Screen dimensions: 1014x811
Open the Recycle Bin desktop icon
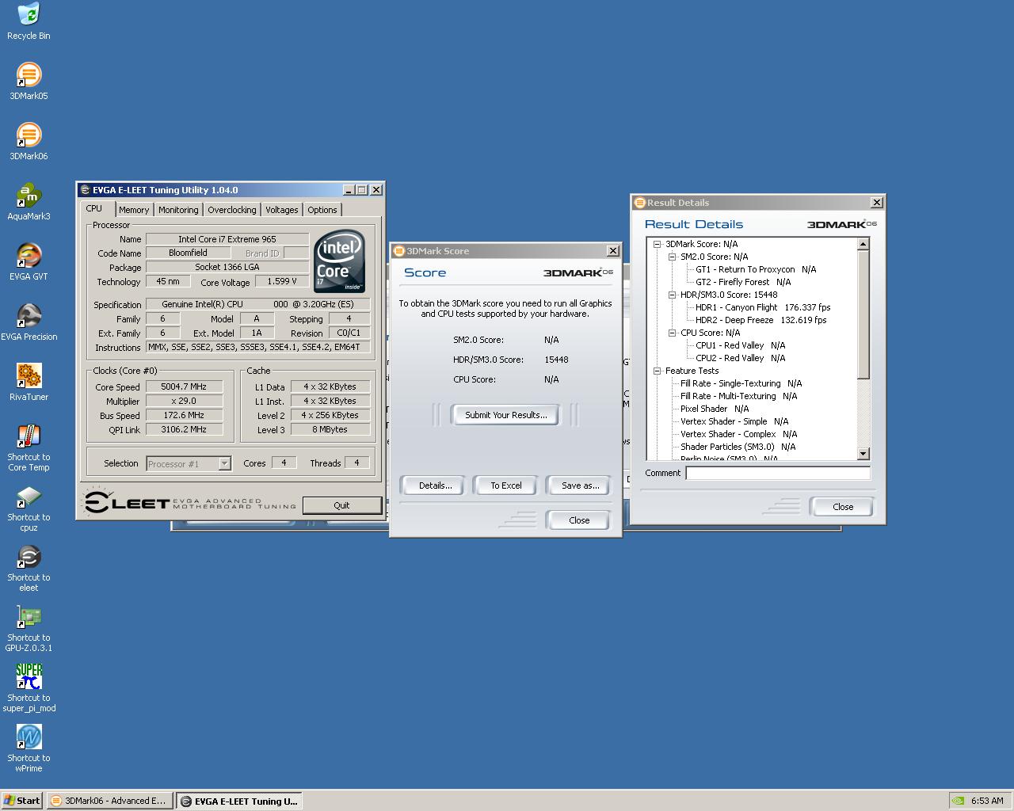point(29,21)
